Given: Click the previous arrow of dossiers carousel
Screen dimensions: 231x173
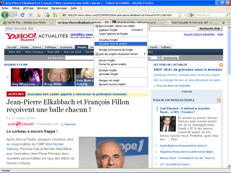Looking at the screenshot, I should click(7, 77).
